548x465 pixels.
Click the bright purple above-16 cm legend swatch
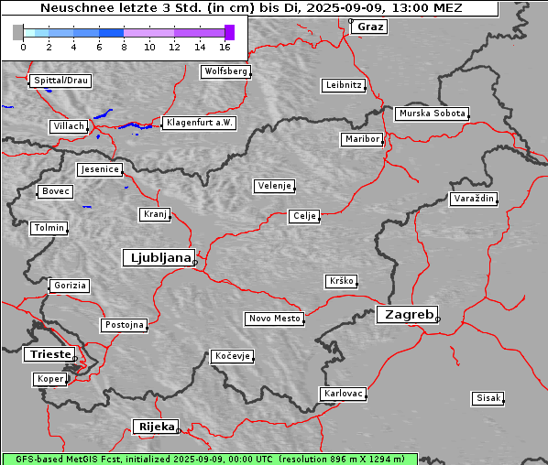229,32
